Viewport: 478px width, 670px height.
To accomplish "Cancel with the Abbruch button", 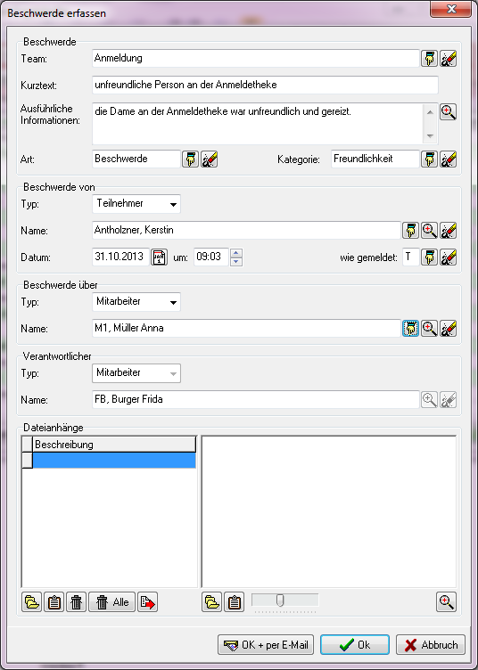I will [x=431, y=645].
